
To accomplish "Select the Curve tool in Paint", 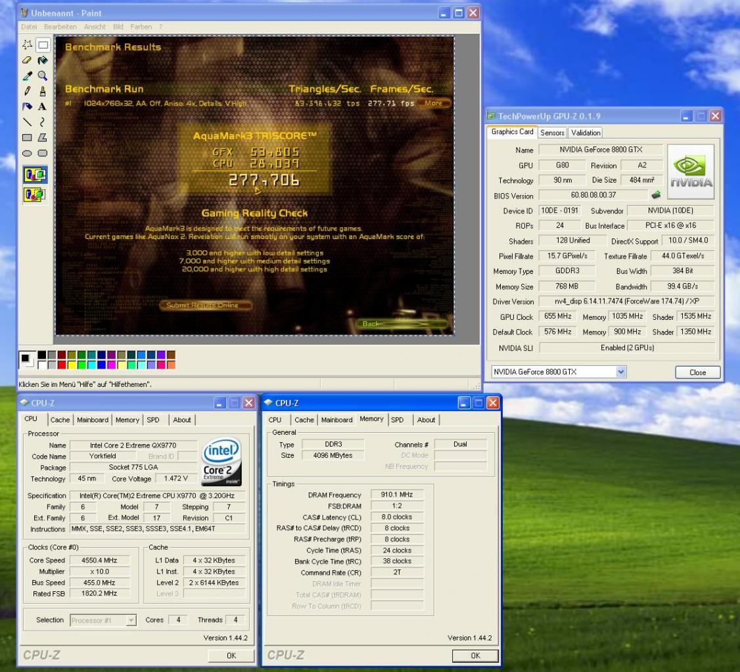I will pos(43,122).
